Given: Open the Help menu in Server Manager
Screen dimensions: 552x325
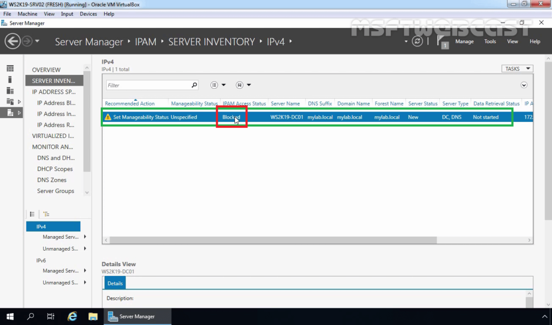Looking at the screenshot, I should point(535,42).
